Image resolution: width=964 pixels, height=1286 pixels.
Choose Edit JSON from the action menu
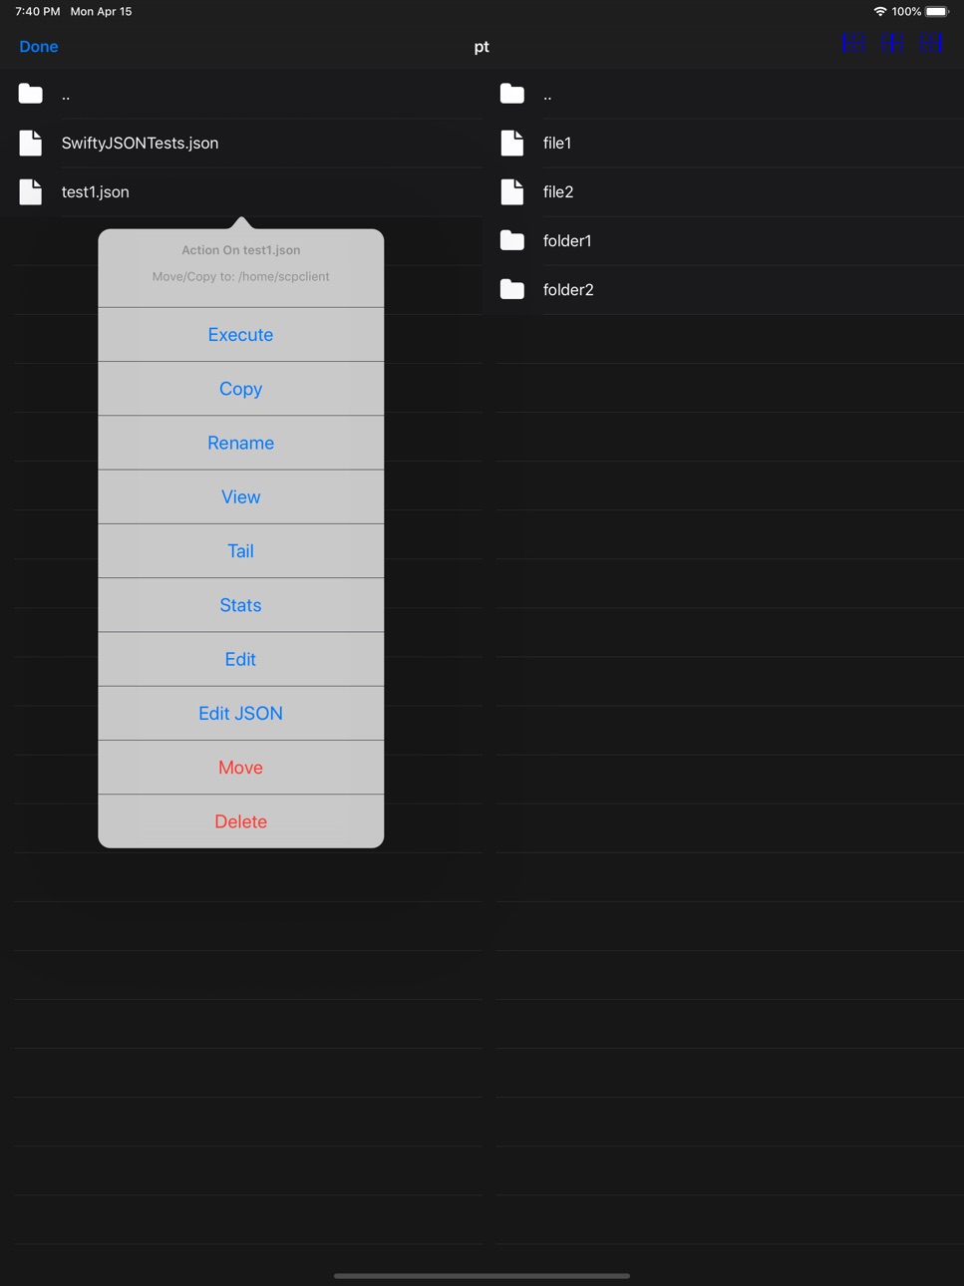tap(240, 713)
